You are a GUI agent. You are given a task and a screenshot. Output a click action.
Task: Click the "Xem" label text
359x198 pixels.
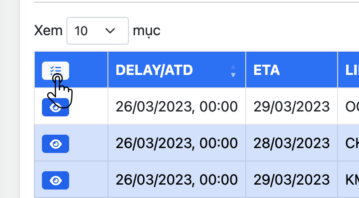point(48,31)
